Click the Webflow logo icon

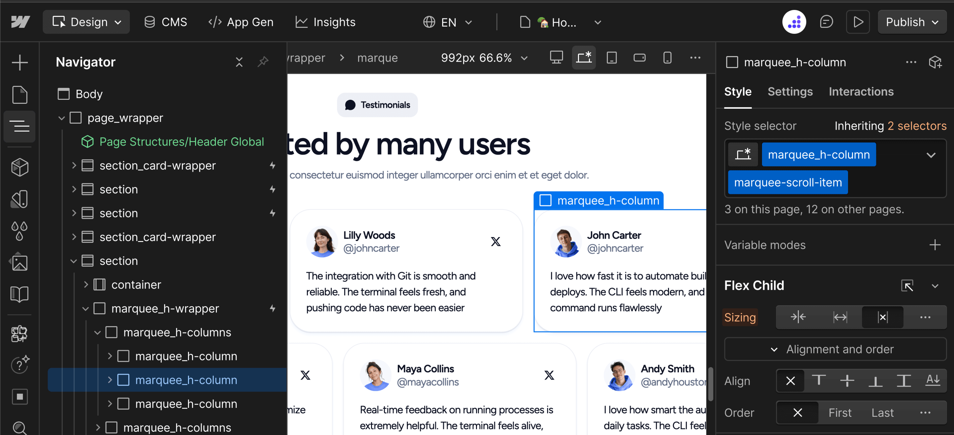point(20,22)
